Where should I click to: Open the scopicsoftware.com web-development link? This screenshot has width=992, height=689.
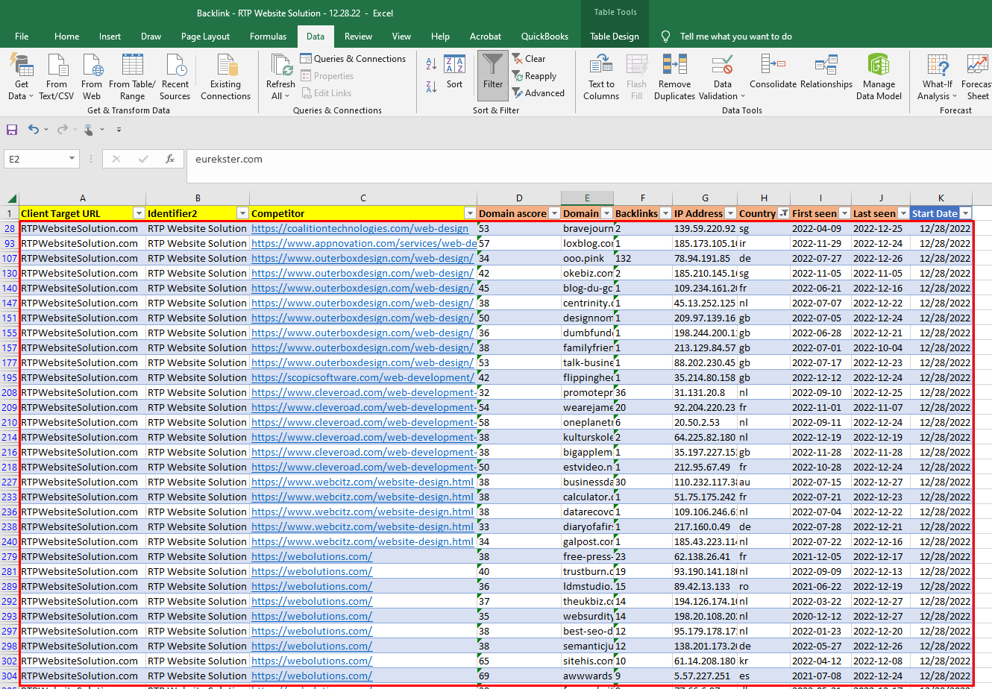click(x=362, y=377)
